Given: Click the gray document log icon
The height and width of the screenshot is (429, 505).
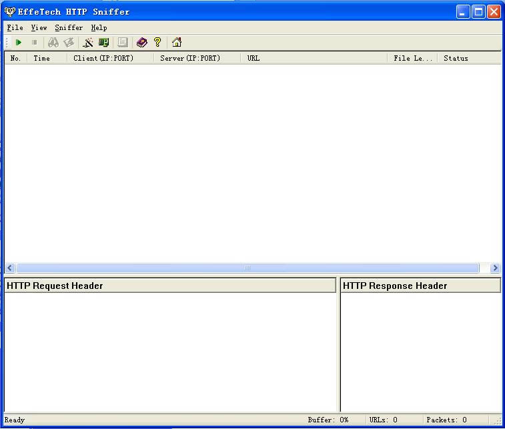Looking at the screenshot, I should coord(123,43).
